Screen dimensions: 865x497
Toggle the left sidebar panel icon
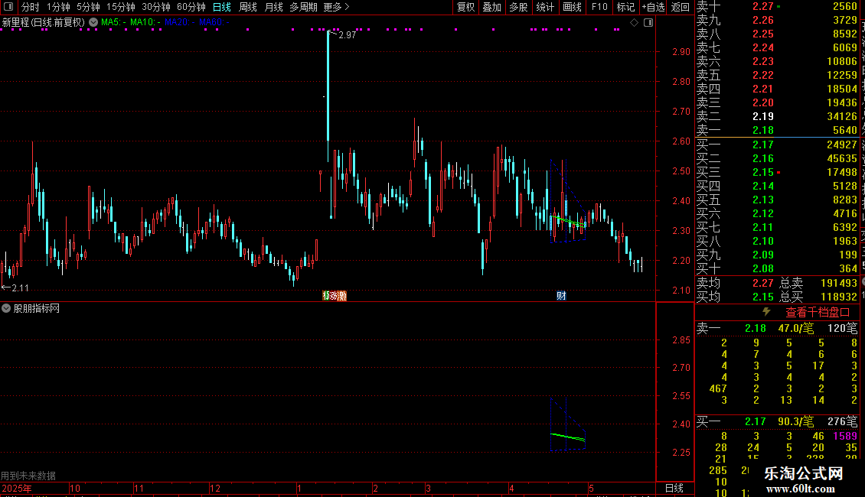coord(8,7)
